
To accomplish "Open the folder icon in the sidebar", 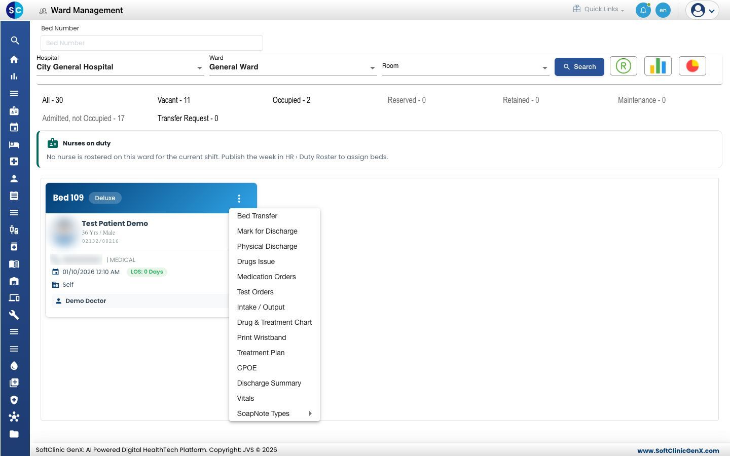I will click(x=14, y=434).
